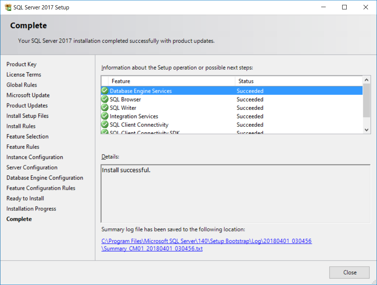377x285 pixels.
Task: Select the SQL Browser feature row
Action: [232, 99]
